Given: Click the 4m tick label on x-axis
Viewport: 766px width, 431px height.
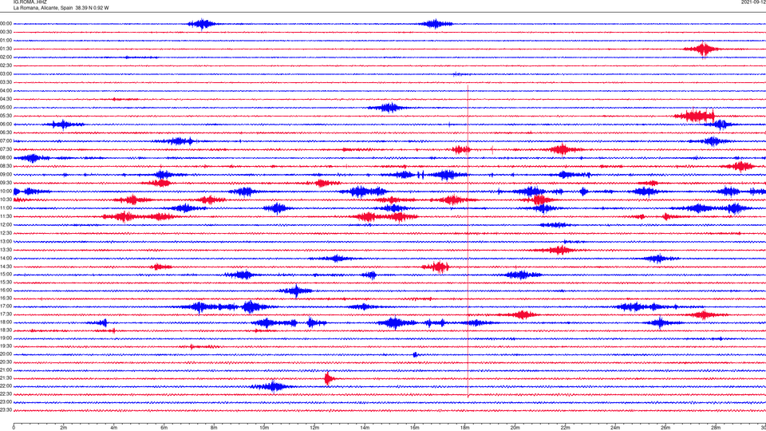Looking at the screenshot, I should [114, 428].
